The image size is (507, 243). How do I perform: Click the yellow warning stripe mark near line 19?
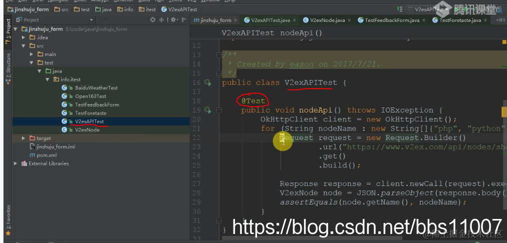504,112
